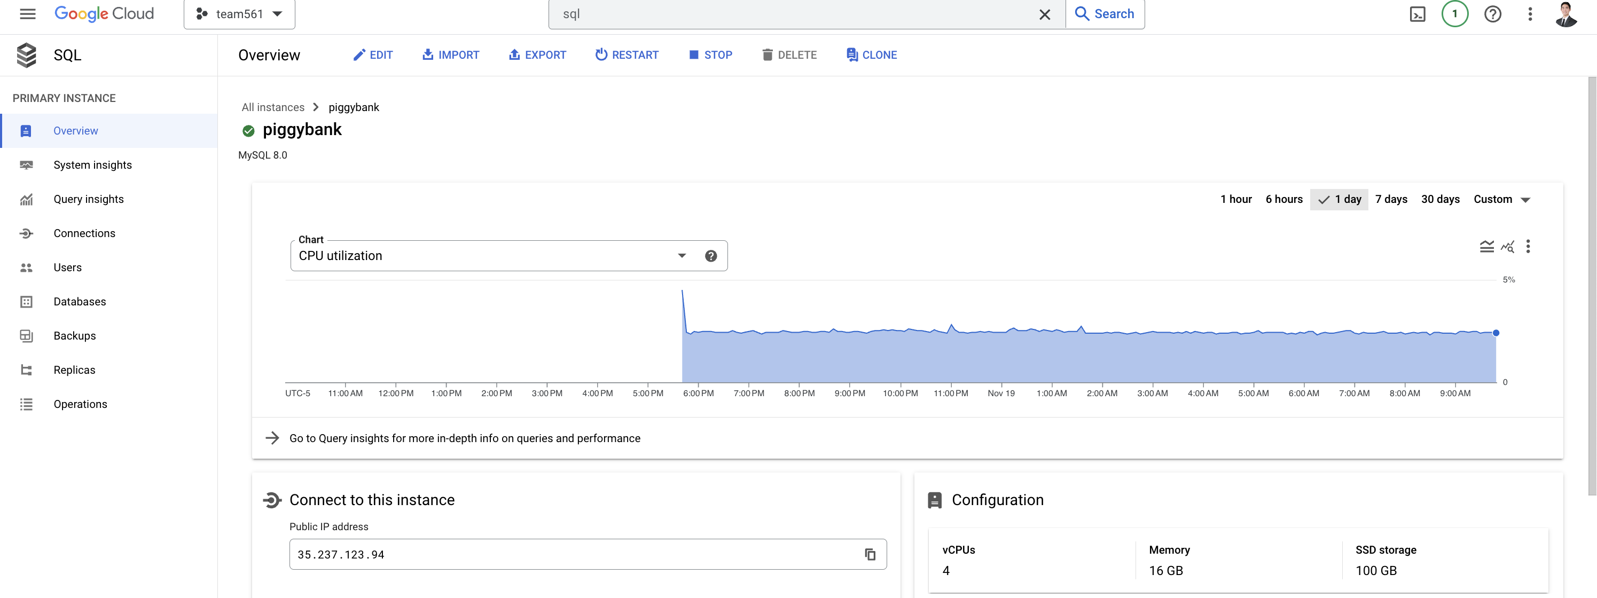
Task: Select the 1 hour time range
Action: (1235, 200)
